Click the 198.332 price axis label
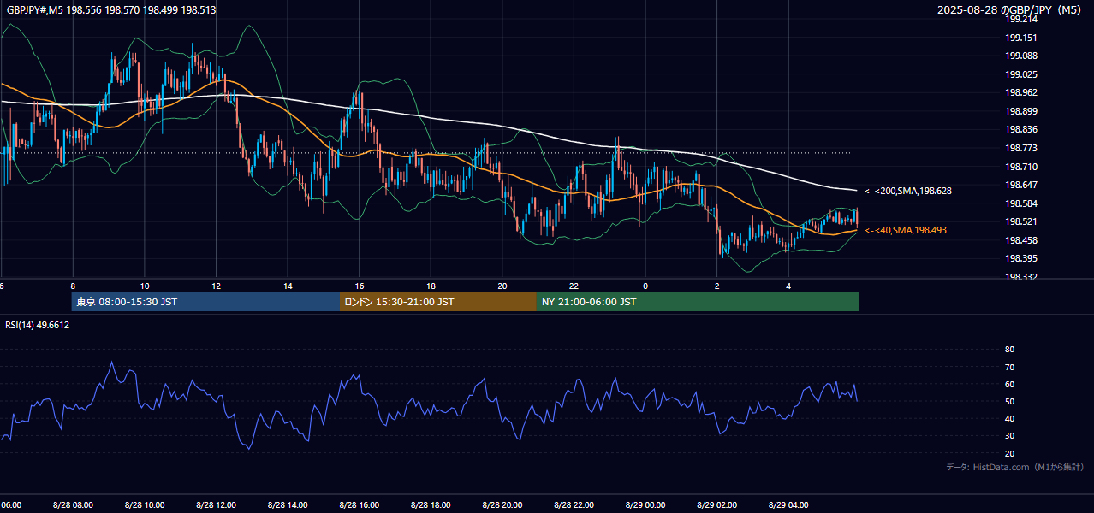 pos(1021,277)
